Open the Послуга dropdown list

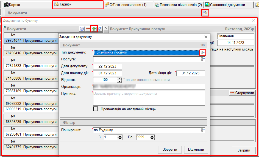click(x=203, y=59)
